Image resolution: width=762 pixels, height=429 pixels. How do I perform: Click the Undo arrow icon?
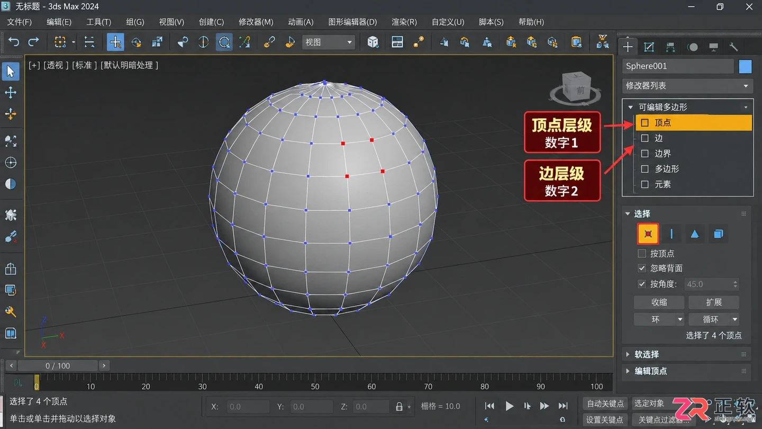click(x=14, y=42)
